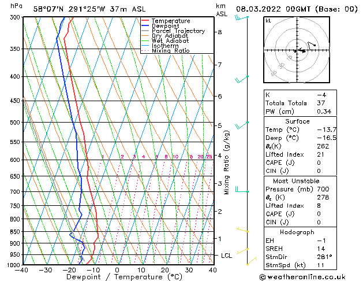Image resolution: width=363 pixels, height=281 pixels.
Task: Click the surface Dewp value '-16.5'
Action: coord(327,138)
